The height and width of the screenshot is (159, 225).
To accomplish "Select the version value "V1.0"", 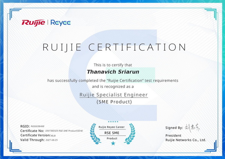I will pos(53,136).
